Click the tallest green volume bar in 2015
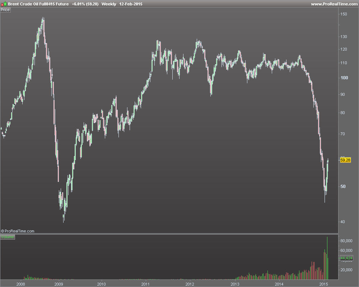Viewport: 359px width, 287px height. pyautogui.click(x=327, y=258)
